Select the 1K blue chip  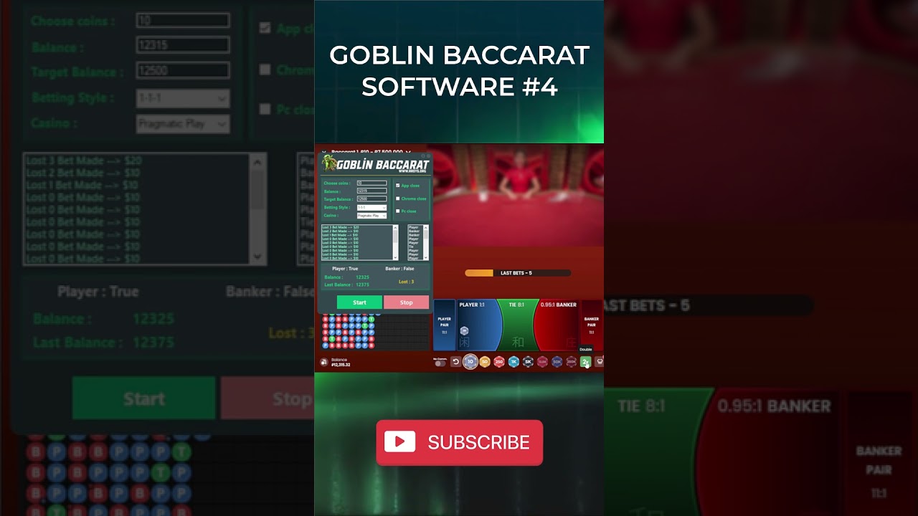click(x=514, y=362)
